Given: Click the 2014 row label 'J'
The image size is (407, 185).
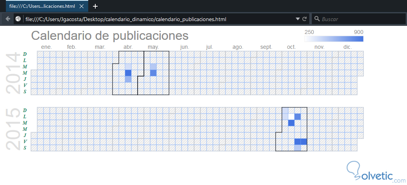Looking at the screenshot, I should pyautogui.click(x=25, y=79).
